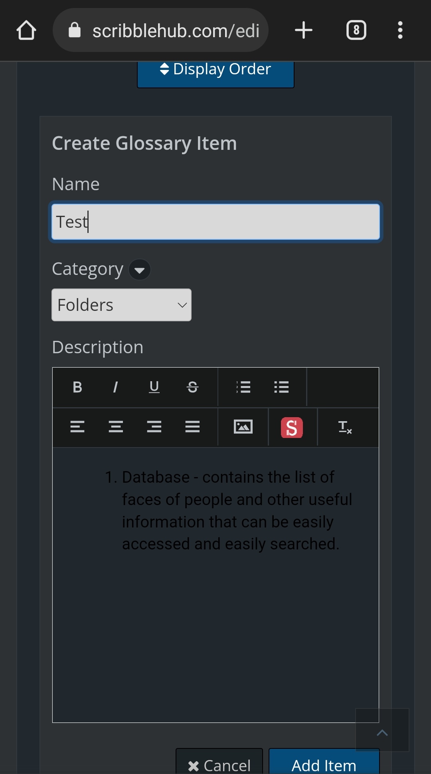This screenshot has height=774, width=431.
Task: Expand the Category arrow toggle
Action: [x=140, y=270]
